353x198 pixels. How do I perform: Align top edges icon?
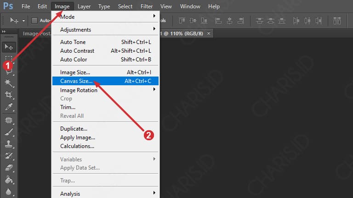pos(182,21)
